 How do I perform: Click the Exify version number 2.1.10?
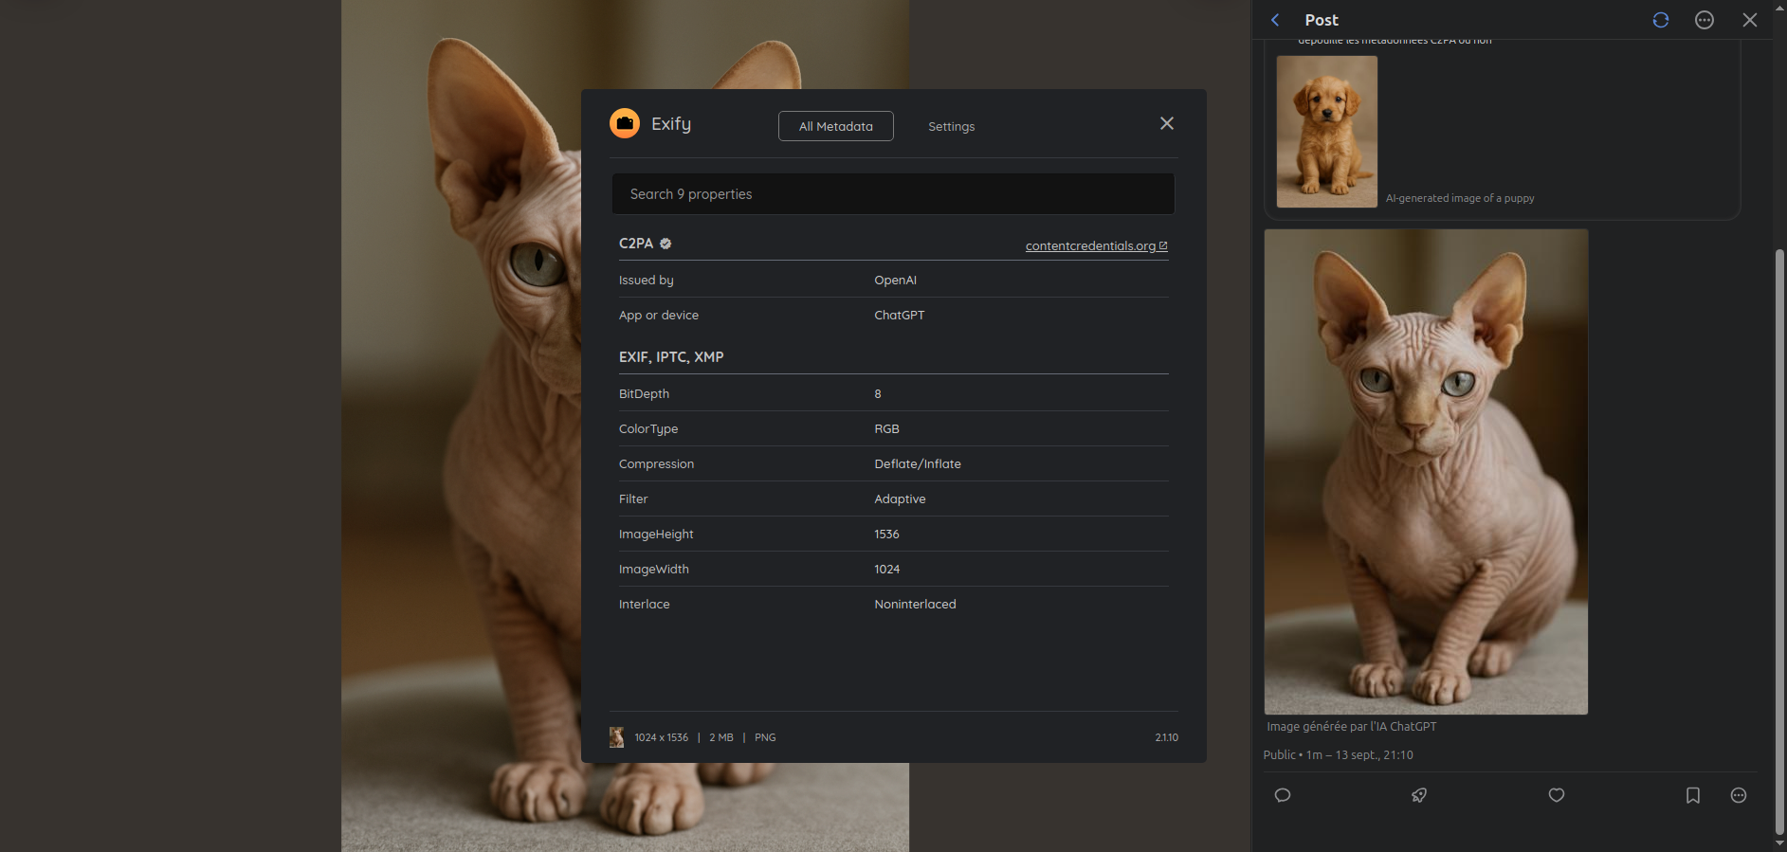(1167, 737)
